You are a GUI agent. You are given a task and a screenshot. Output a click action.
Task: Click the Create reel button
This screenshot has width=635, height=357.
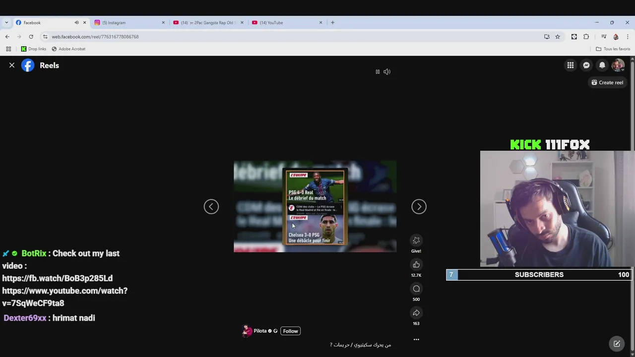[607, 83]
